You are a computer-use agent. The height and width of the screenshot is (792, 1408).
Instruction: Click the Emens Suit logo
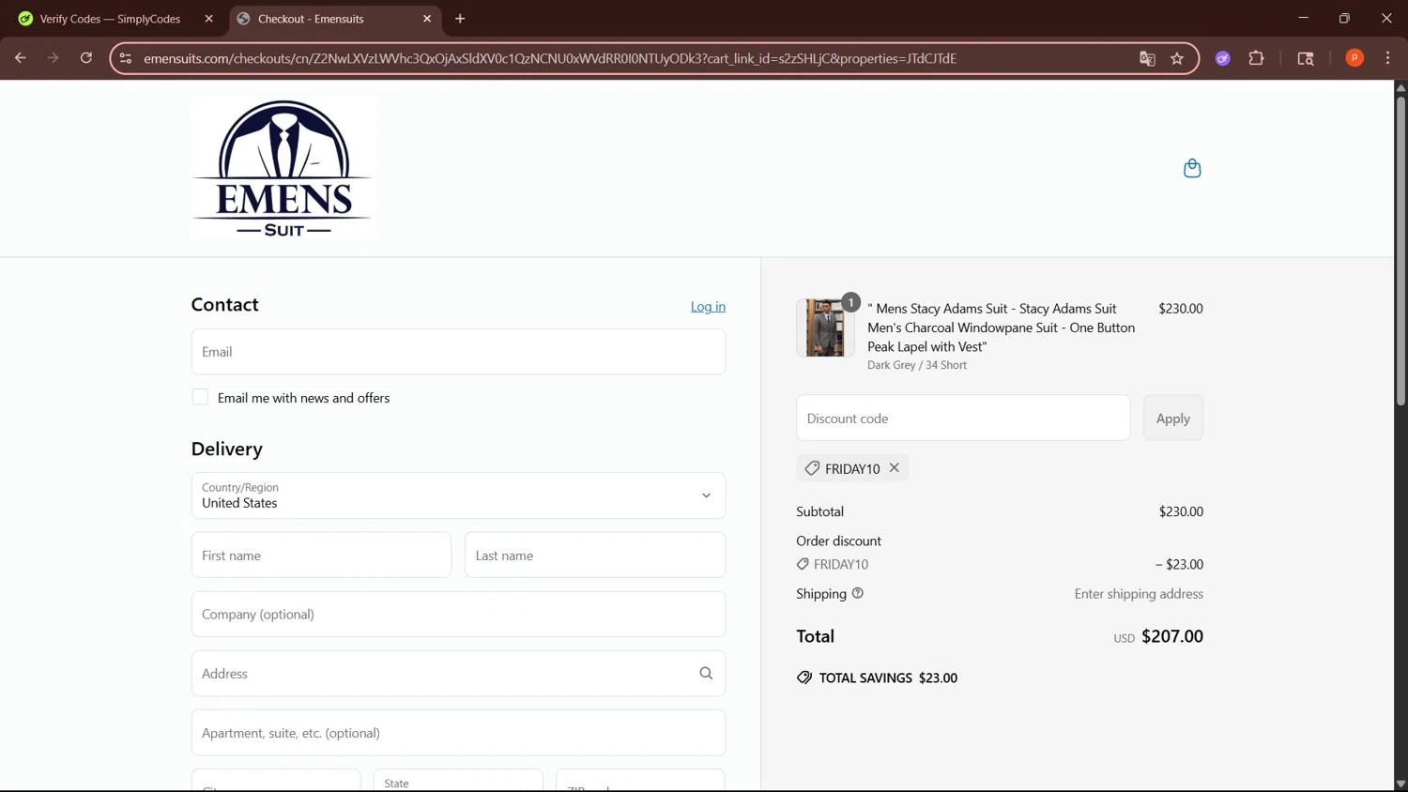tap(283, 168)
